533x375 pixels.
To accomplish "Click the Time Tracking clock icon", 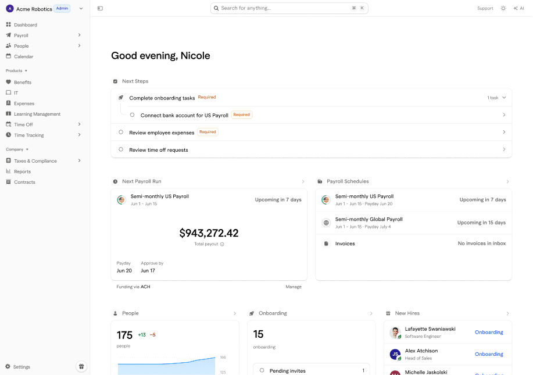I will click(9, 135).
